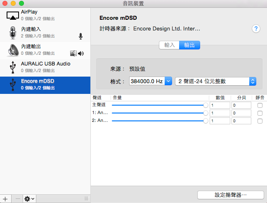
Task: Click the 靜音 column header
Action: 260,98
